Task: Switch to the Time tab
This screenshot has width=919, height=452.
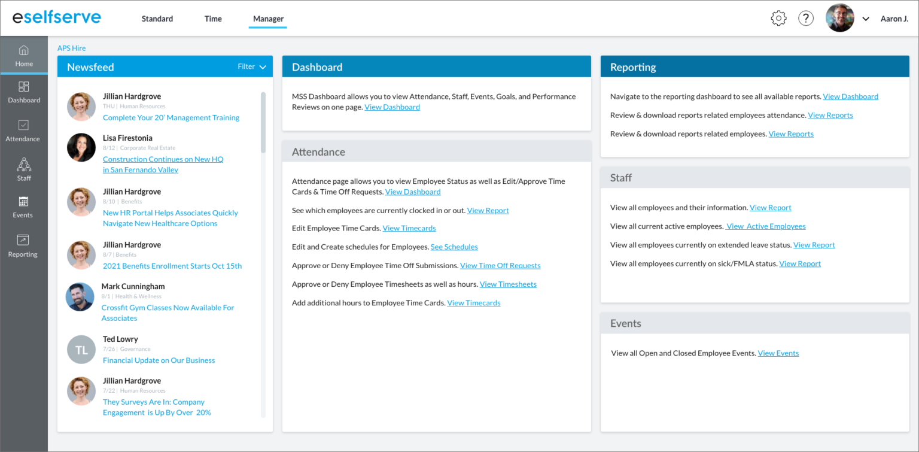Action: click(x=213, y=19)
